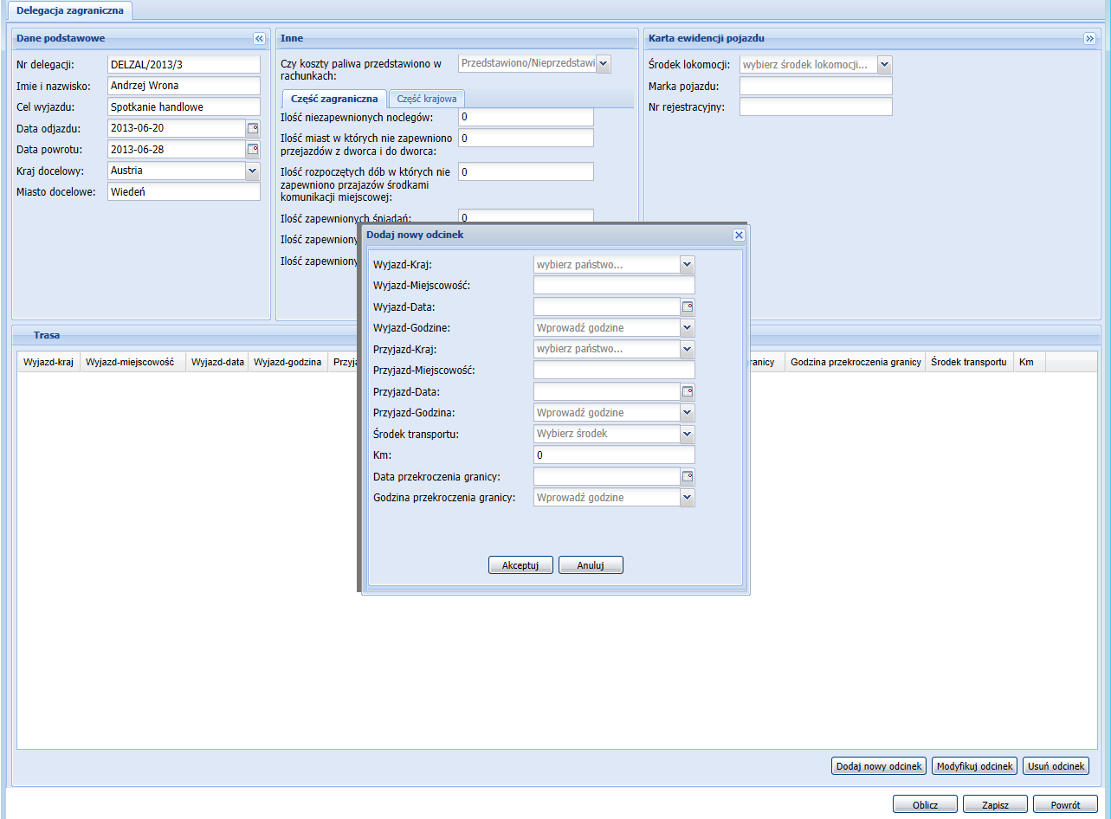Collapse the Dane podstawowe panel

pyautogui.click(x=258, y=39)
